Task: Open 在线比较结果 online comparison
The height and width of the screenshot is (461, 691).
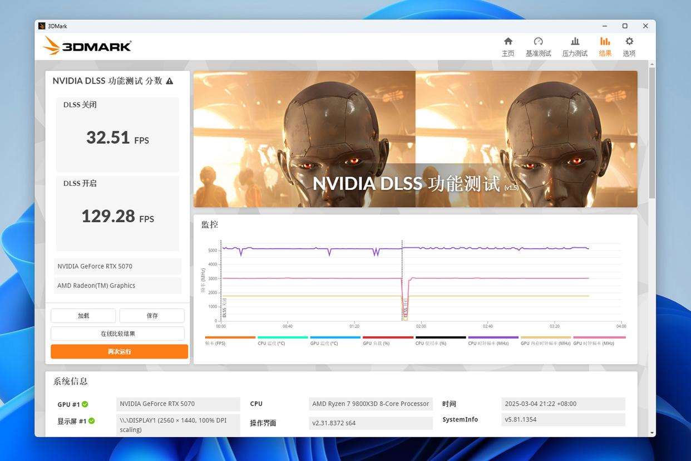Action: (117, 334)
